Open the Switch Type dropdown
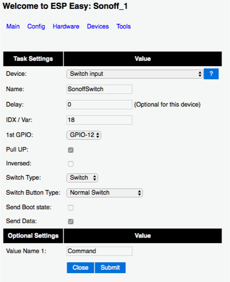230x282 pixels. point(82,178)
